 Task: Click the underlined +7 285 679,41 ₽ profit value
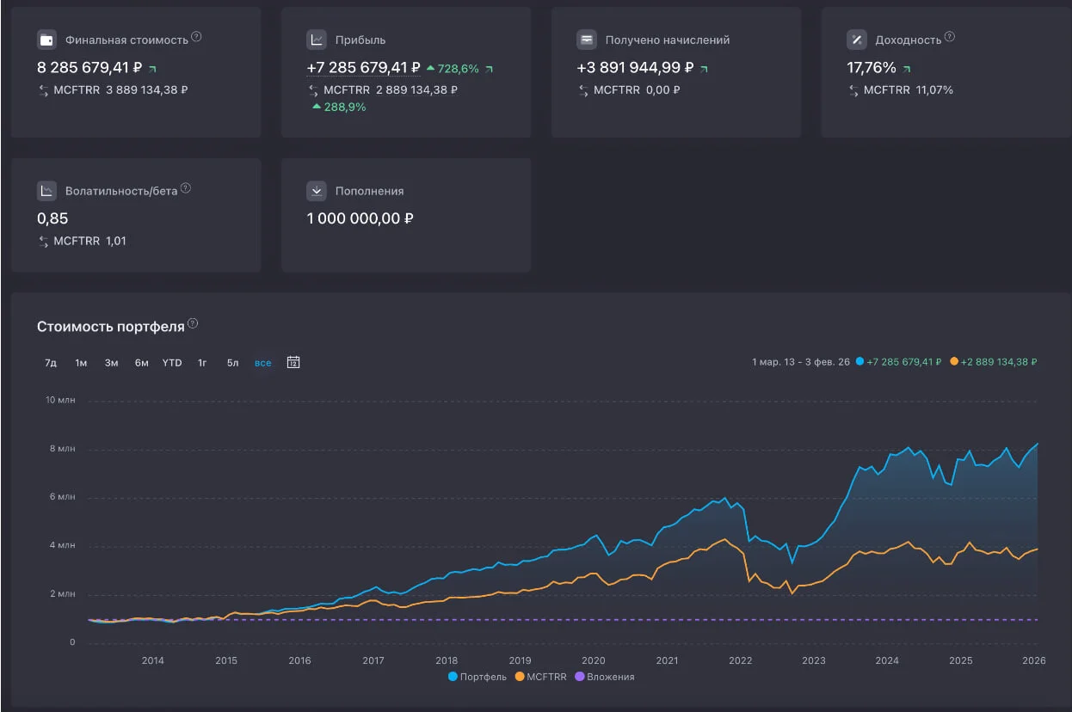(x=364, y=68)
